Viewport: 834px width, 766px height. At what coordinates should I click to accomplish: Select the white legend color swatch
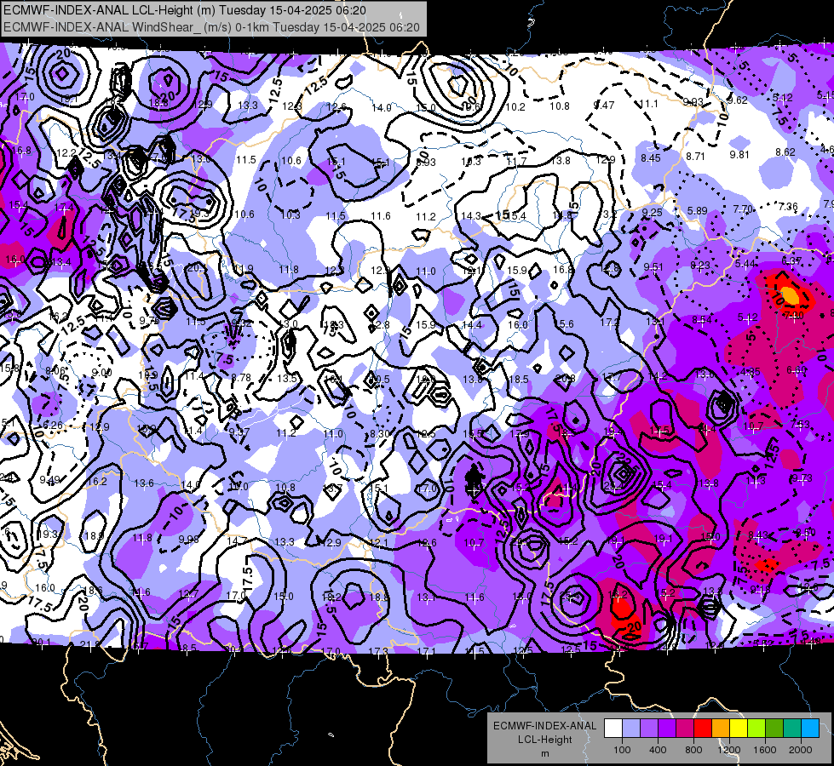[613, 729]
